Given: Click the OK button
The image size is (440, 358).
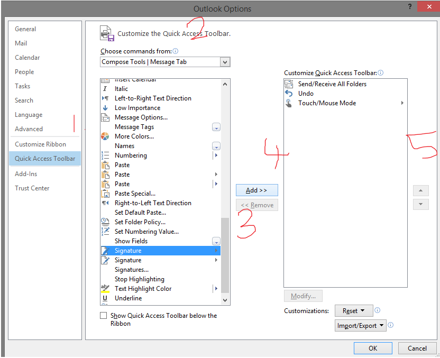Looking at the screenshot, I should (373, 348).
